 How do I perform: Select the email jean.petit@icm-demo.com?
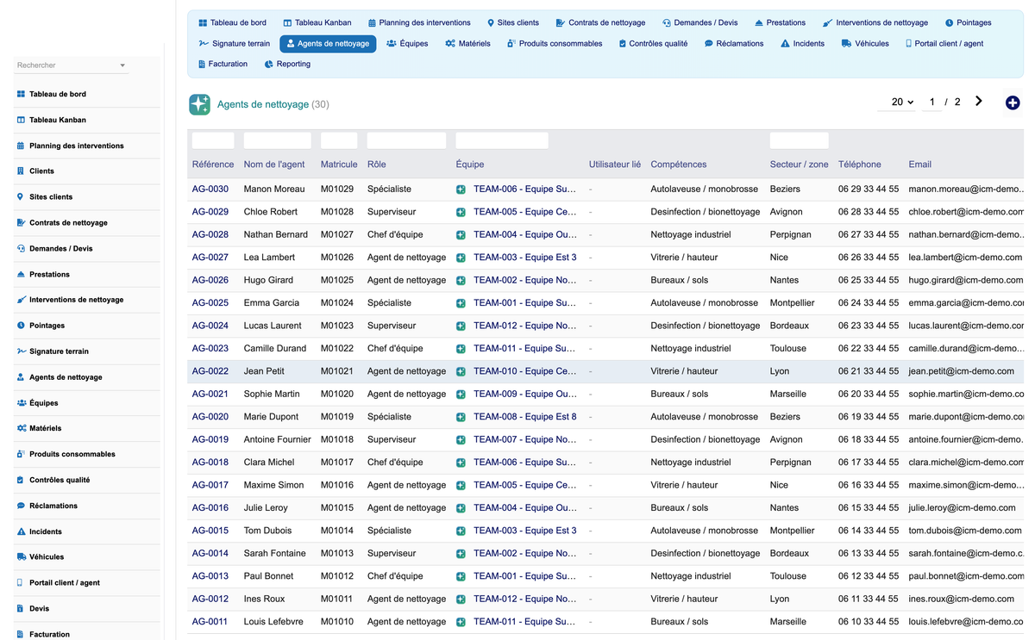962,371
